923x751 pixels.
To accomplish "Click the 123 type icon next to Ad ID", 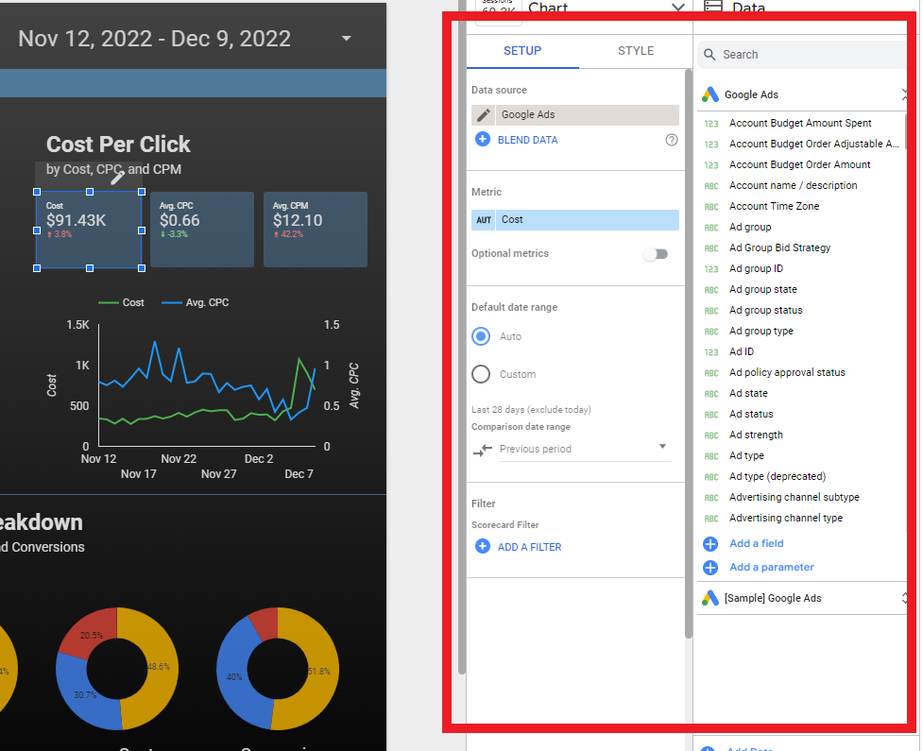I will 710,351.
